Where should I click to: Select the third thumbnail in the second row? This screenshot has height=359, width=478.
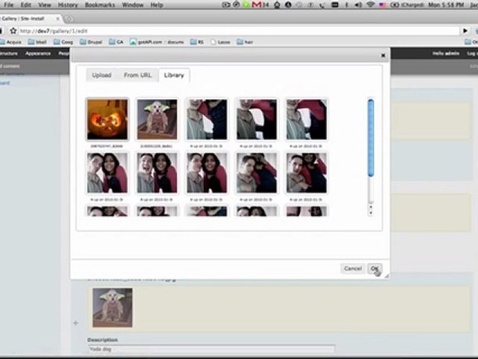point(207,173)
